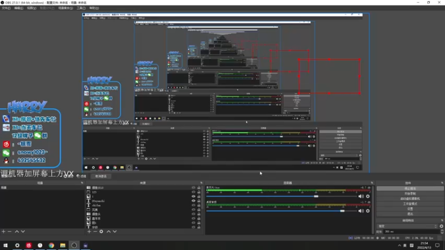Move the scene down in the list
This screenshot has width=445, height=250.
click(23, 232)
